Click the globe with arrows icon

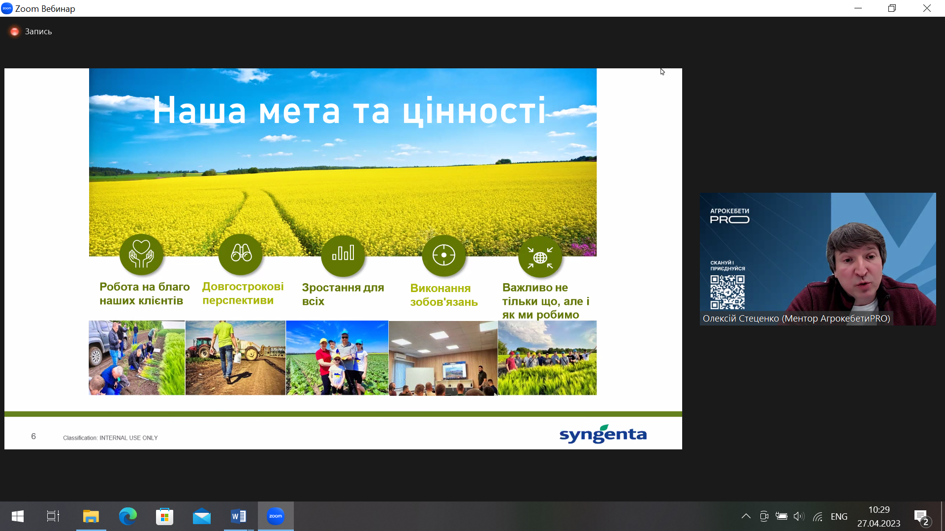[x=540, y=257]
